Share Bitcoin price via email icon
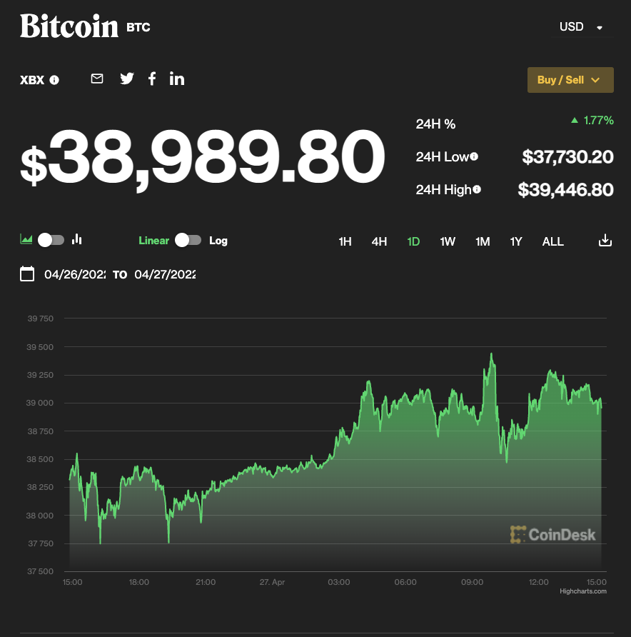The image size is (631, 637). (x=97, y=79)
